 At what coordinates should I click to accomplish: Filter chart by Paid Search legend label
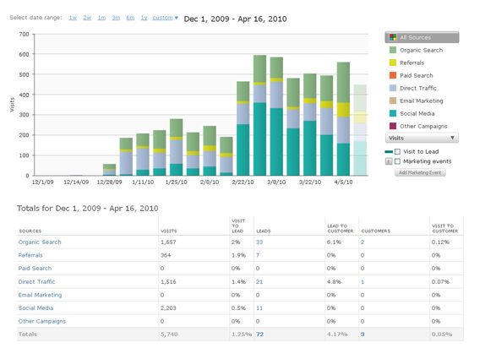417,75
